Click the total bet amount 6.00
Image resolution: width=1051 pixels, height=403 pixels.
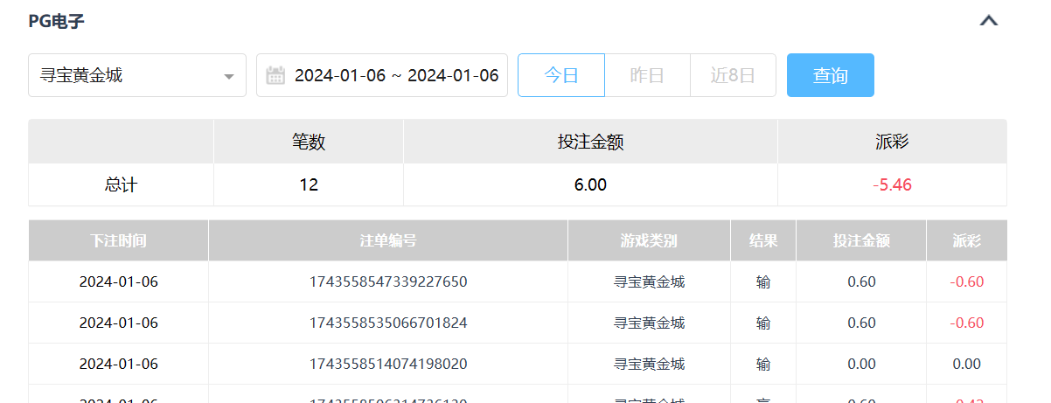pos(590,184)
